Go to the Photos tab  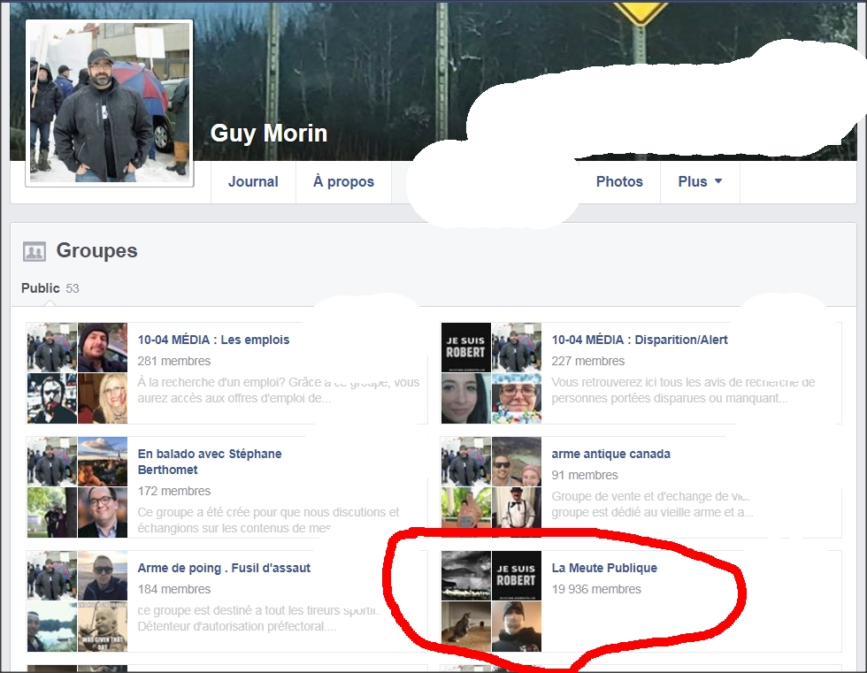pos(619,182)
